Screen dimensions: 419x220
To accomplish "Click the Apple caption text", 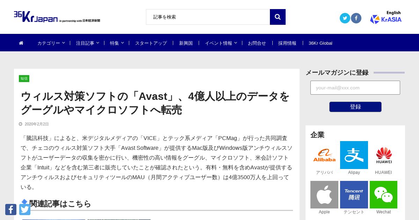I will [324, 212].
